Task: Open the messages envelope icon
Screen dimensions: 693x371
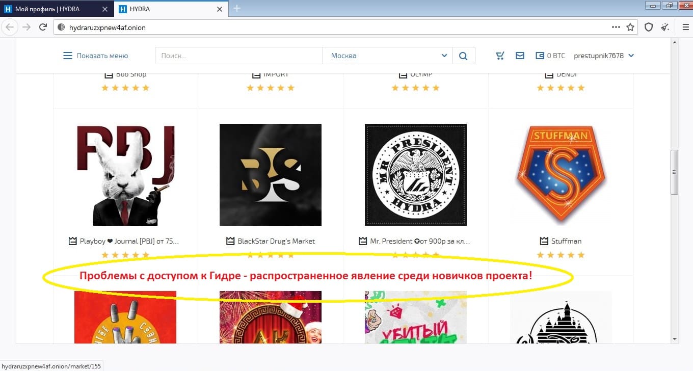Action: coord(520,56)
